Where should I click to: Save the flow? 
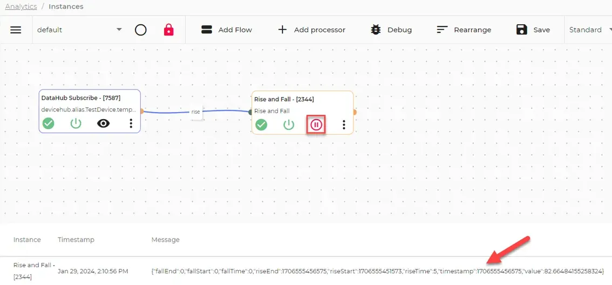[x=533, y=30]
